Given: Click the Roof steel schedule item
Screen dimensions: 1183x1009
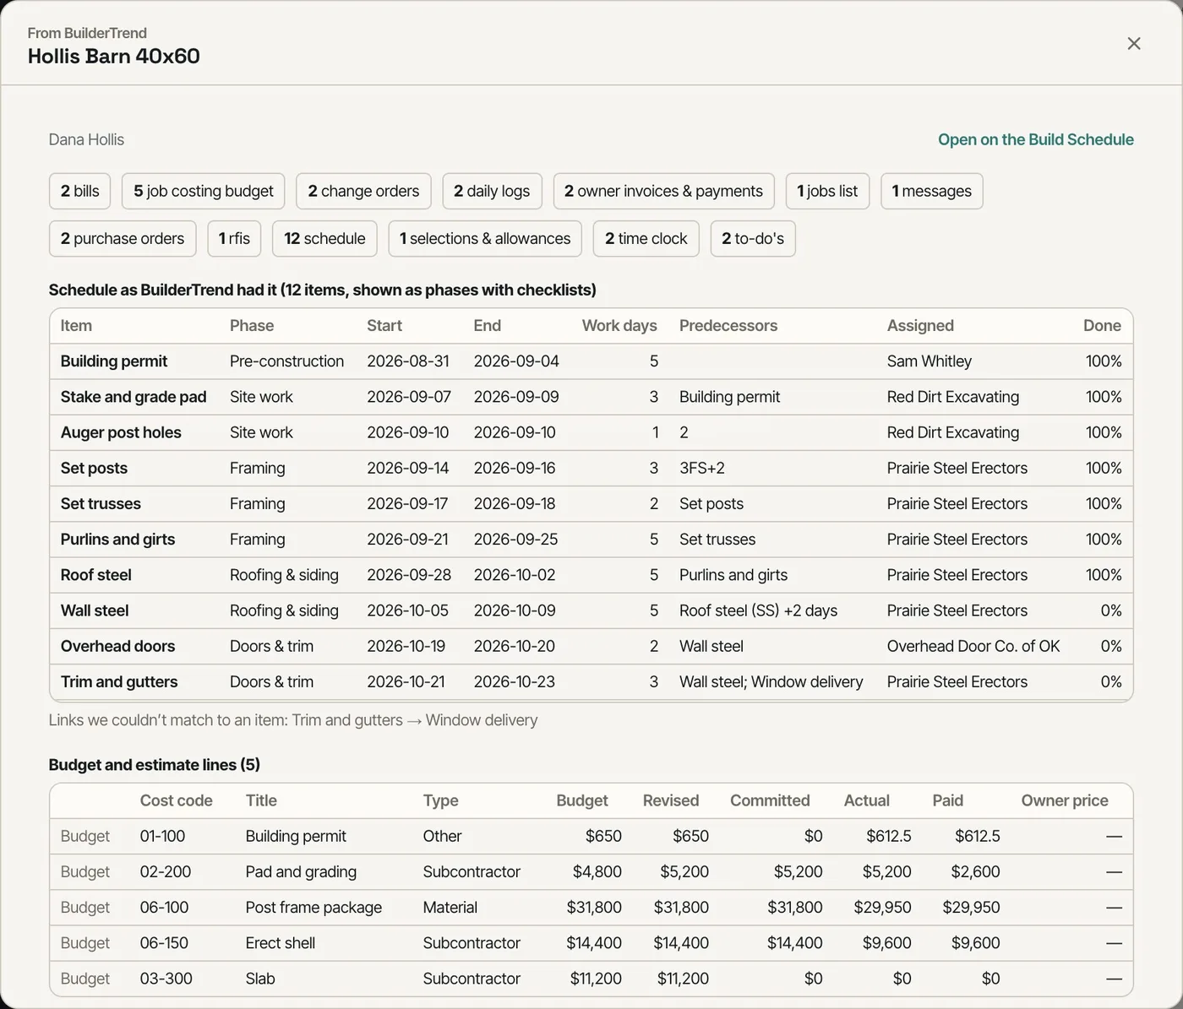Looking at the screenshot, I should pyautogui.click(x=96, y=575).
